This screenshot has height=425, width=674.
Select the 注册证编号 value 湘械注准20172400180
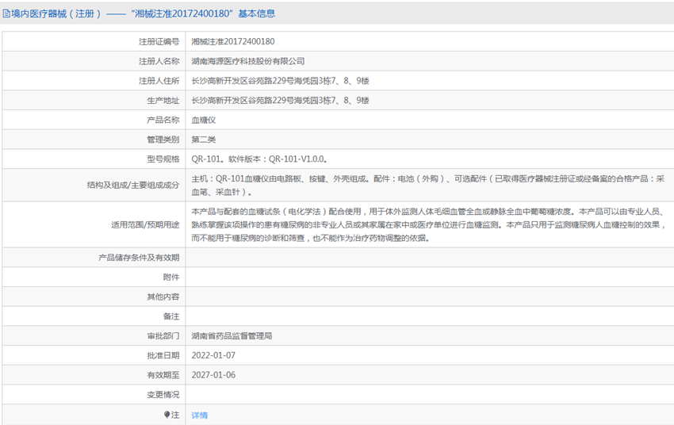(233, 42)
